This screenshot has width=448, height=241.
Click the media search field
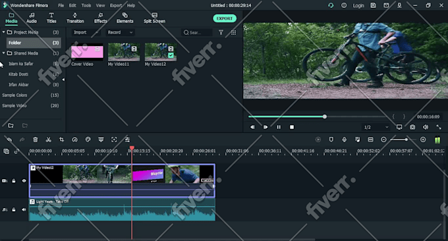coord(196,32)
